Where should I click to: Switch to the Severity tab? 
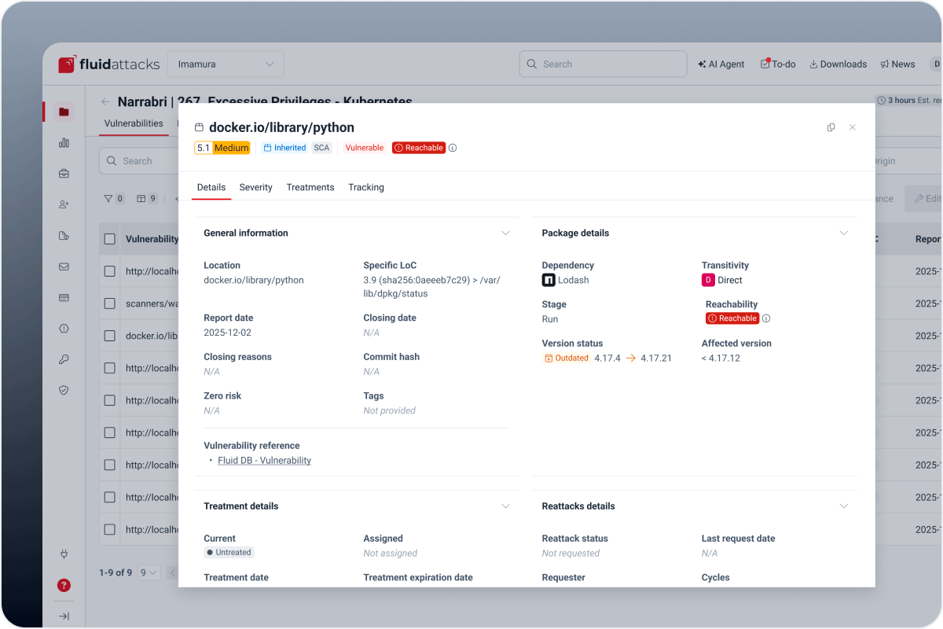tap(256, 187)
